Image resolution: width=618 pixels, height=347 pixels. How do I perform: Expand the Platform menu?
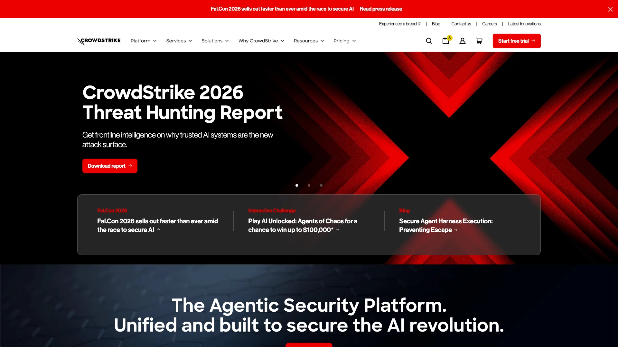pyautogui.click(x=144, y=41)
